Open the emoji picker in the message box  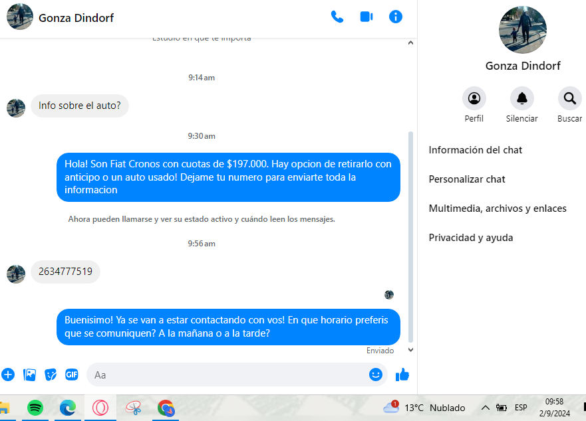coord(376,375)
